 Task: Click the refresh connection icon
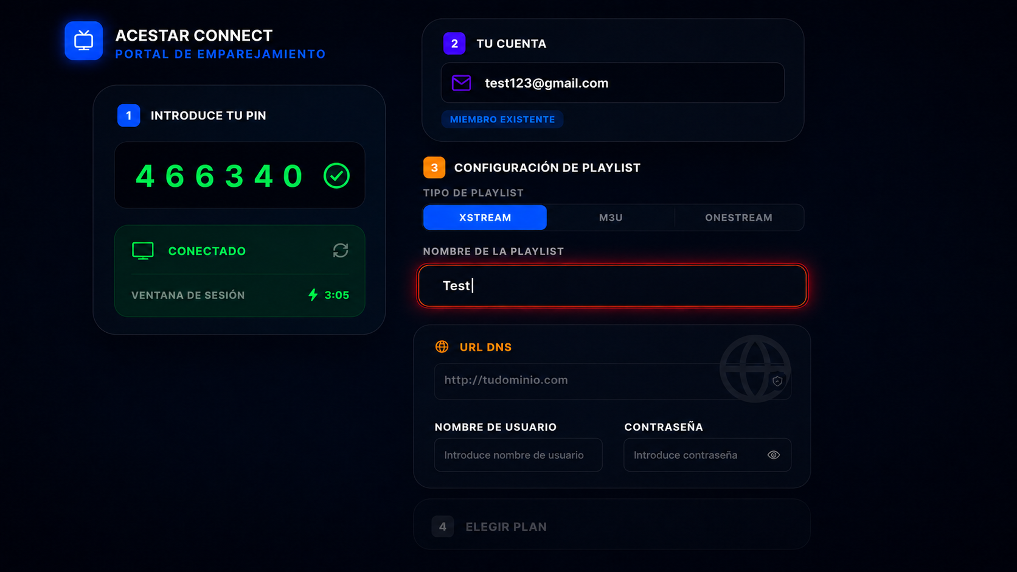(x=341, y=251)
